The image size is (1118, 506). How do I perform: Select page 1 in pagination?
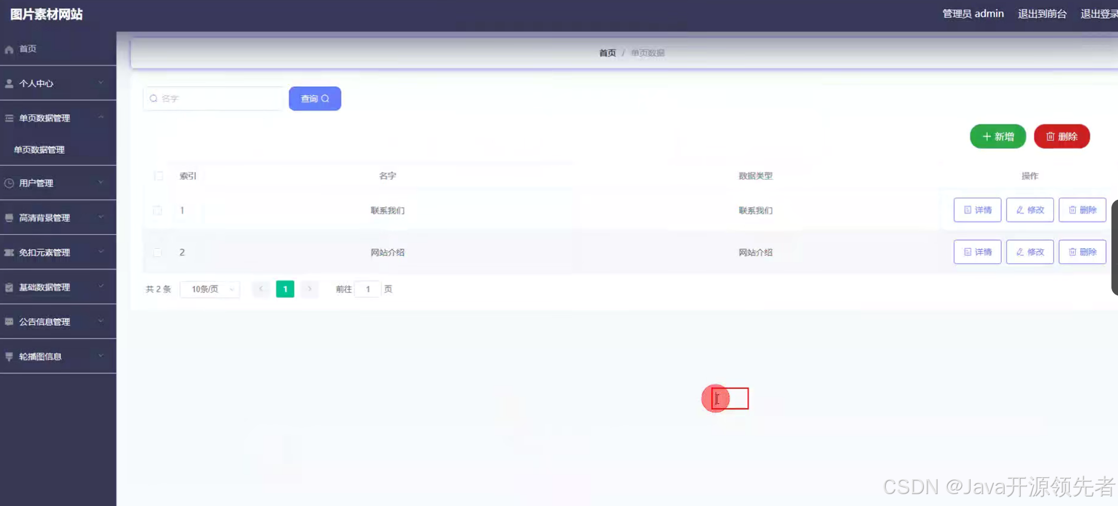(285, 289)
